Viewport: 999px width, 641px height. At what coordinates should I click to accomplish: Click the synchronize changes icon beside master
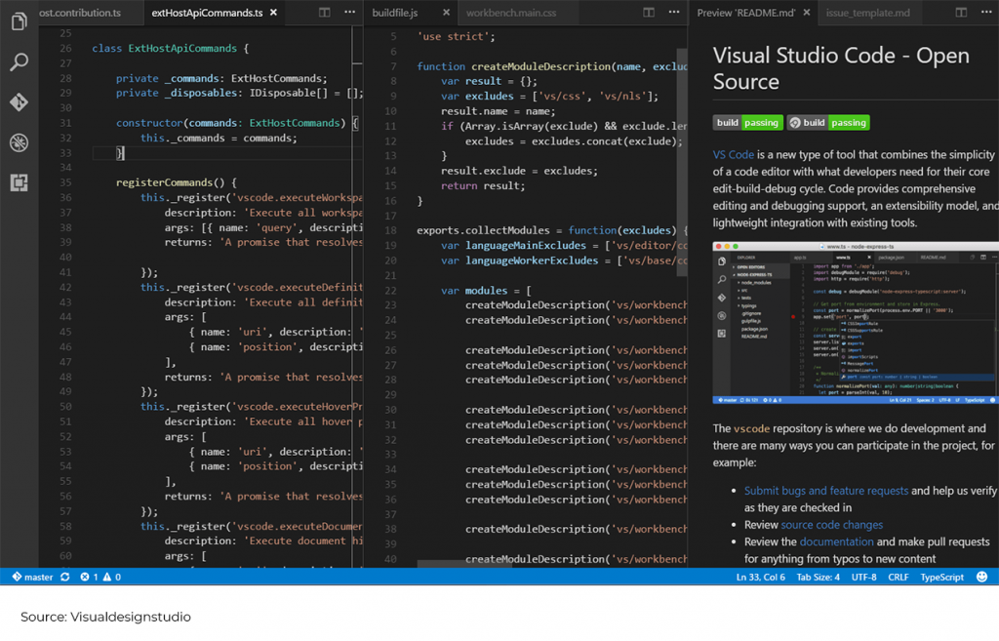tap(65, 577)
